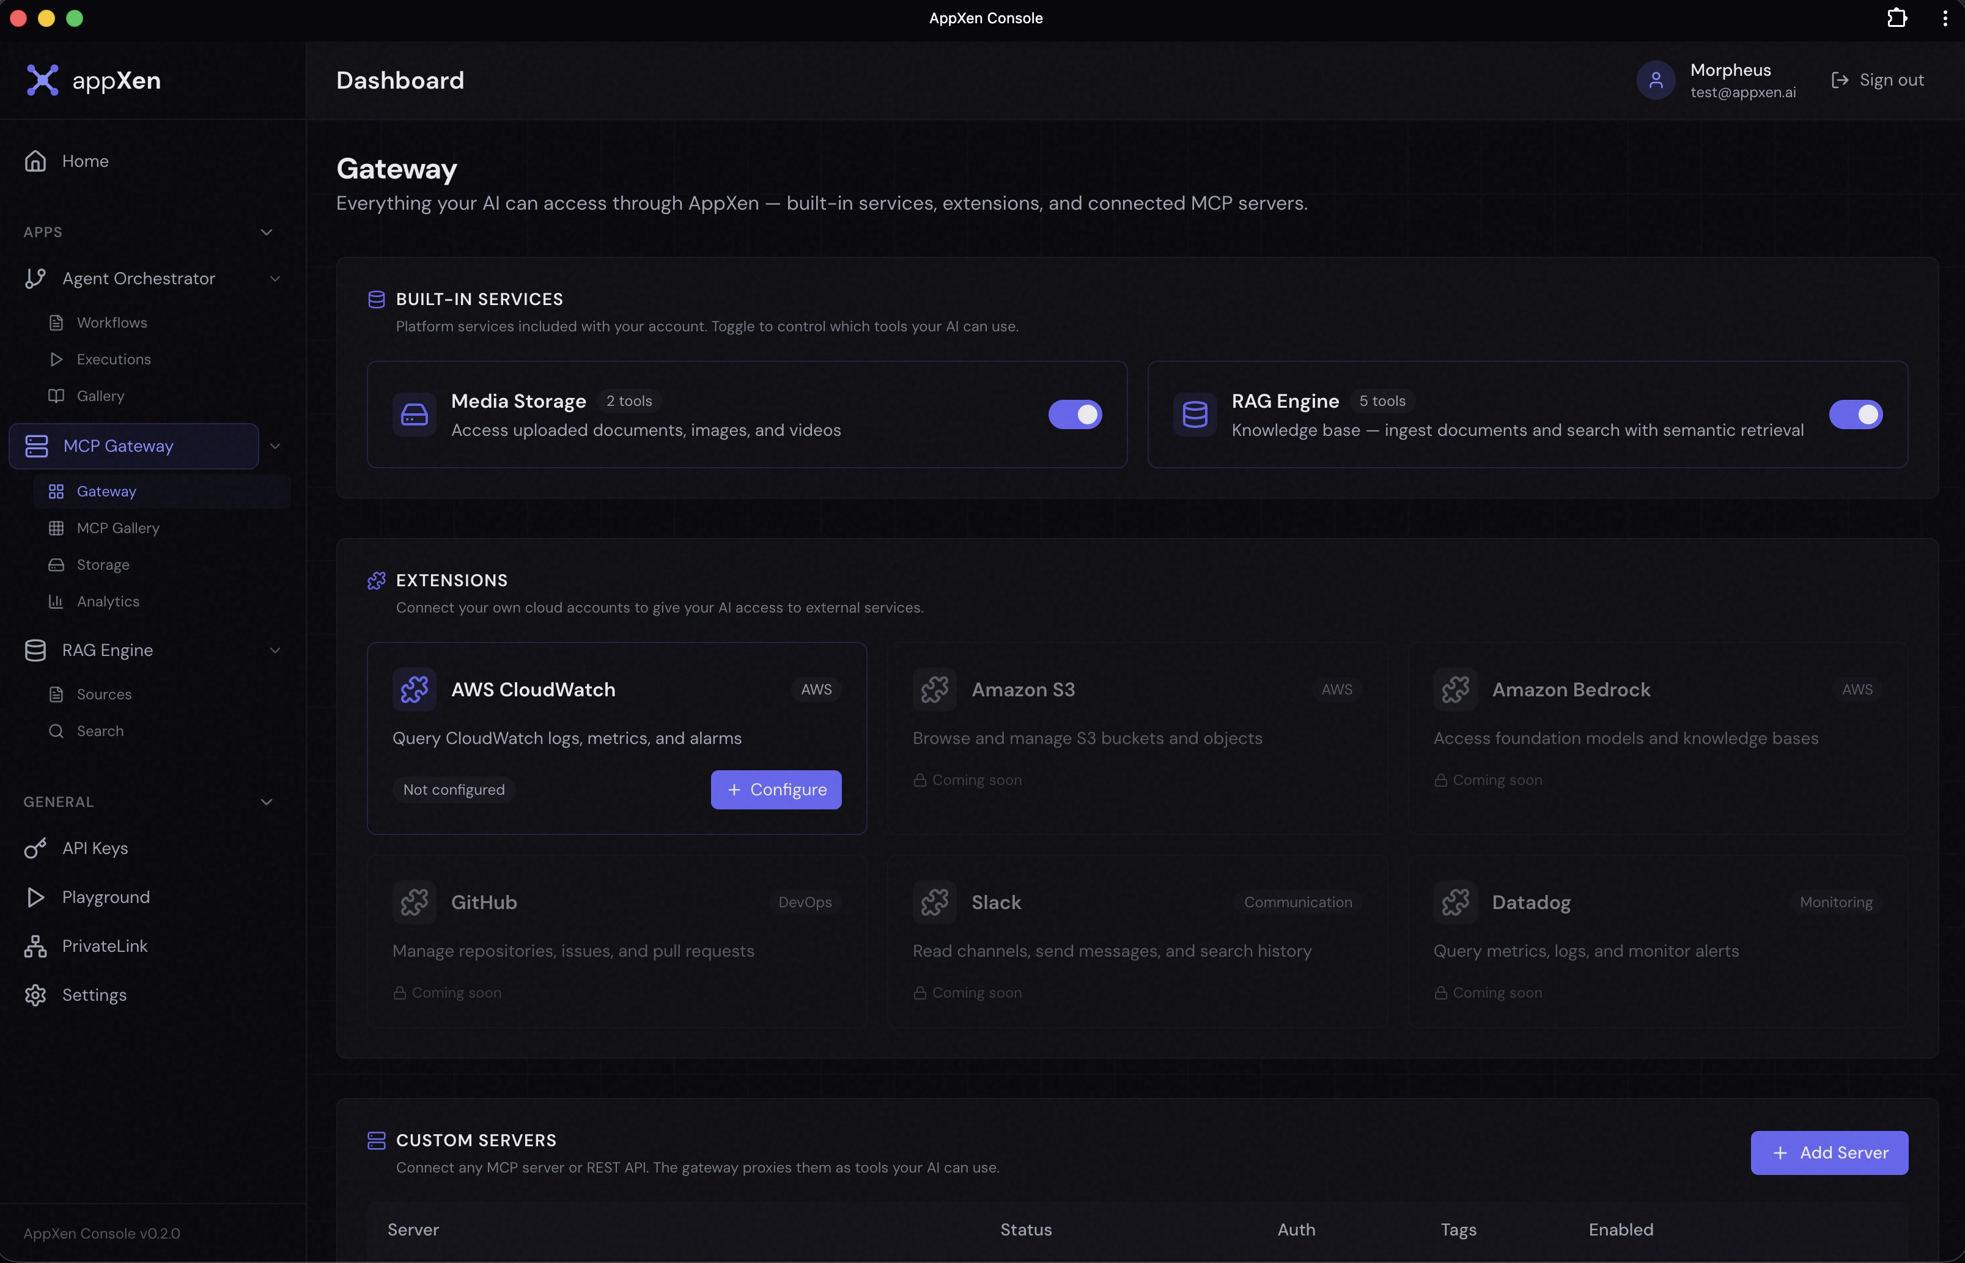This screenshot has width=1965, height=1263.
Task: Collapse the APPS section
Action: click(266, 231)
